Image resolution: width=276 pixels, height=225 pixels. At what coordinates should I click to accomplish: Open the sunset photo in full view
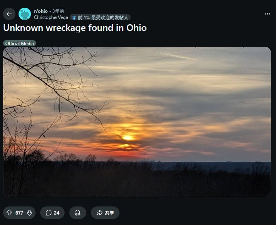(137, 122)
